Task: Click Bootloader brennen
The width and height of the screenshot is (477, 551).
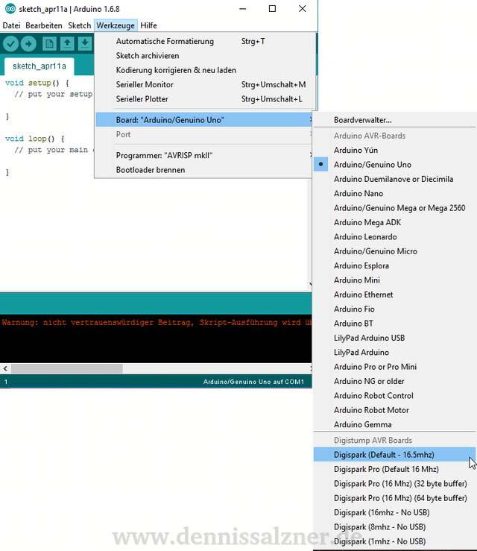Action: (x=204, y=170)
